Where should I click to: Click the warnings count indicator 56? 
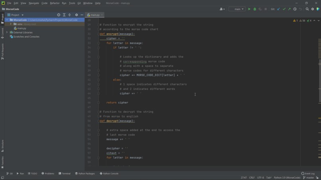coord(302,21)
